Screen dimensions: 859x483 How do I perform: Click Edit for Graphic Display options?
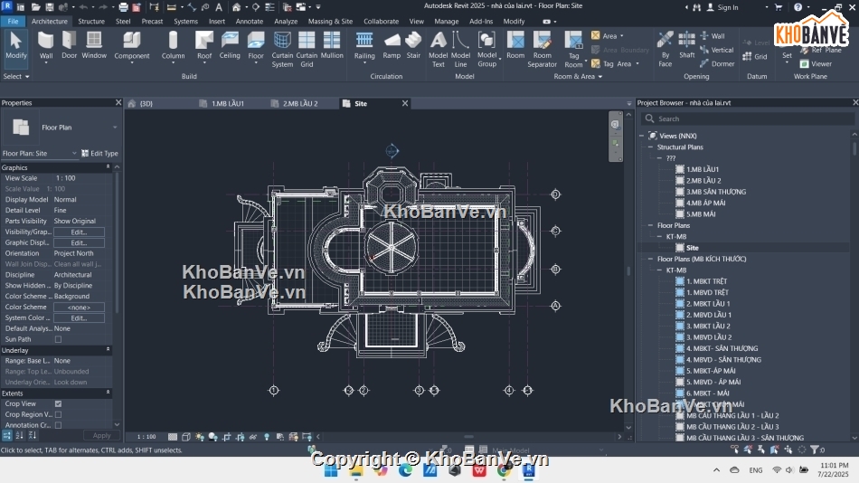click(x=79, y=243)
